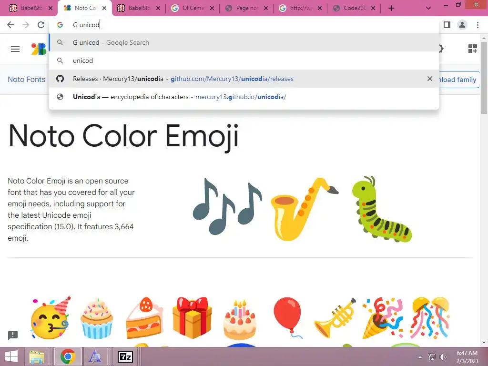Screen dimensions: 488x366
Task: Click the scrollbar down arrow
Action: coord(484,343)
